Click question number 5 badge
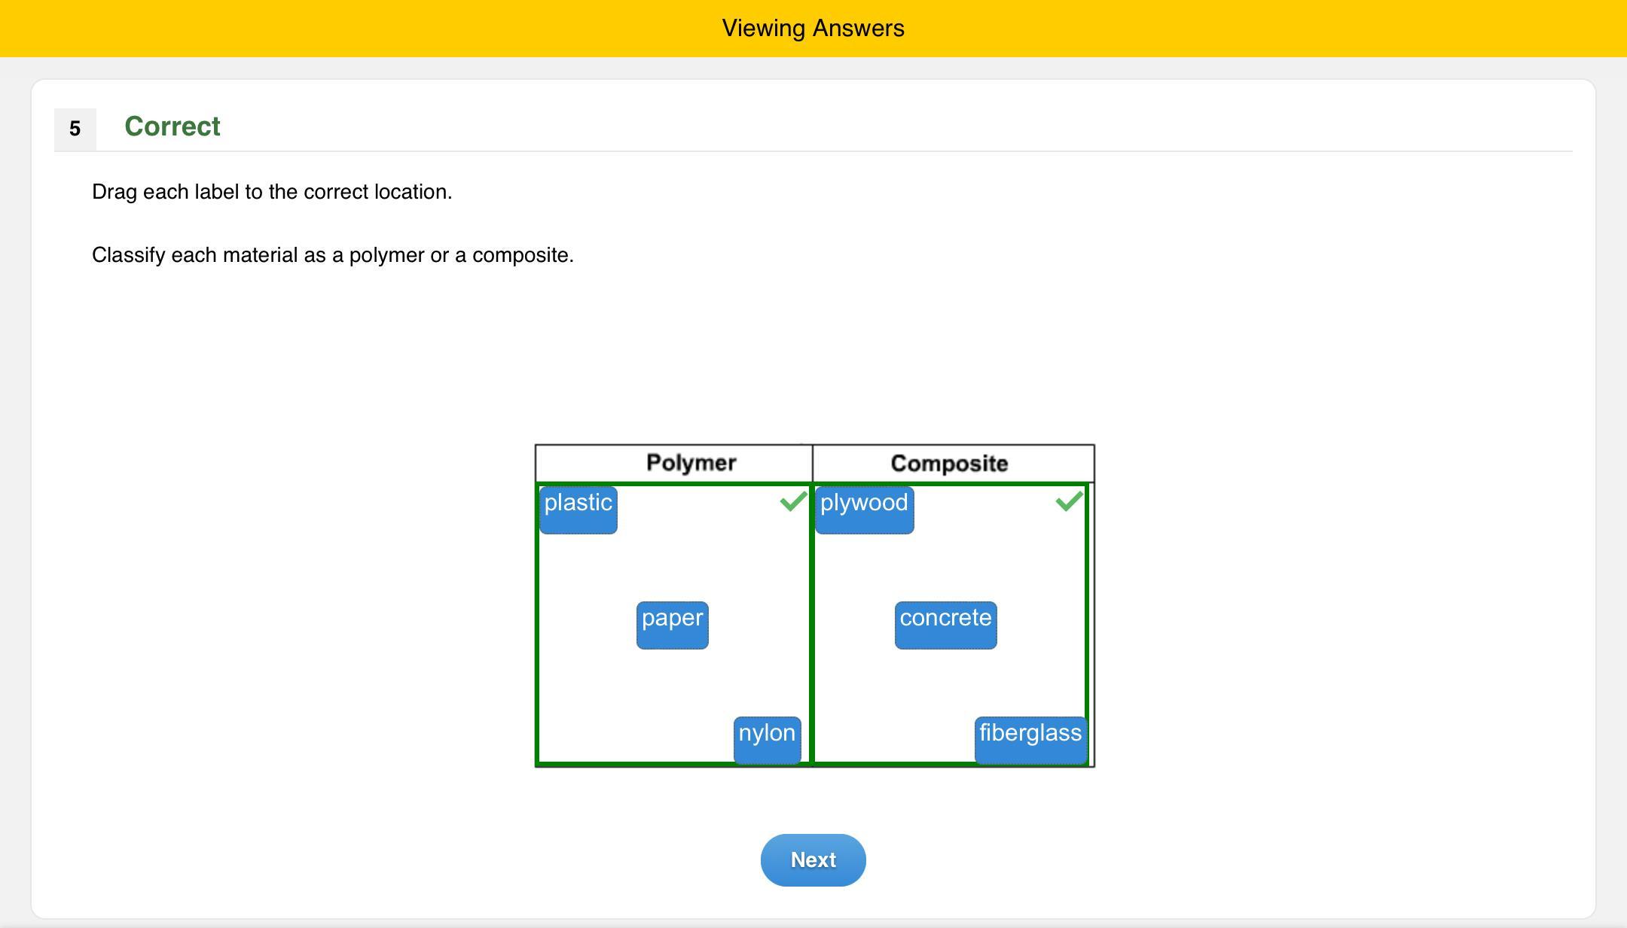 pos(75,129)
